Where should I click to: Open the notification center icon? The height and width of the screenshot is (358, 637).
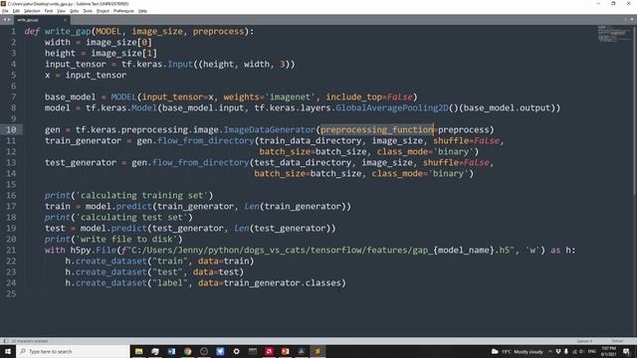click(x=626, y=351)
